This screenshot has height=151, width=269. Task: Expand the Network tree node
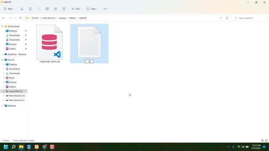pos(2,106)
